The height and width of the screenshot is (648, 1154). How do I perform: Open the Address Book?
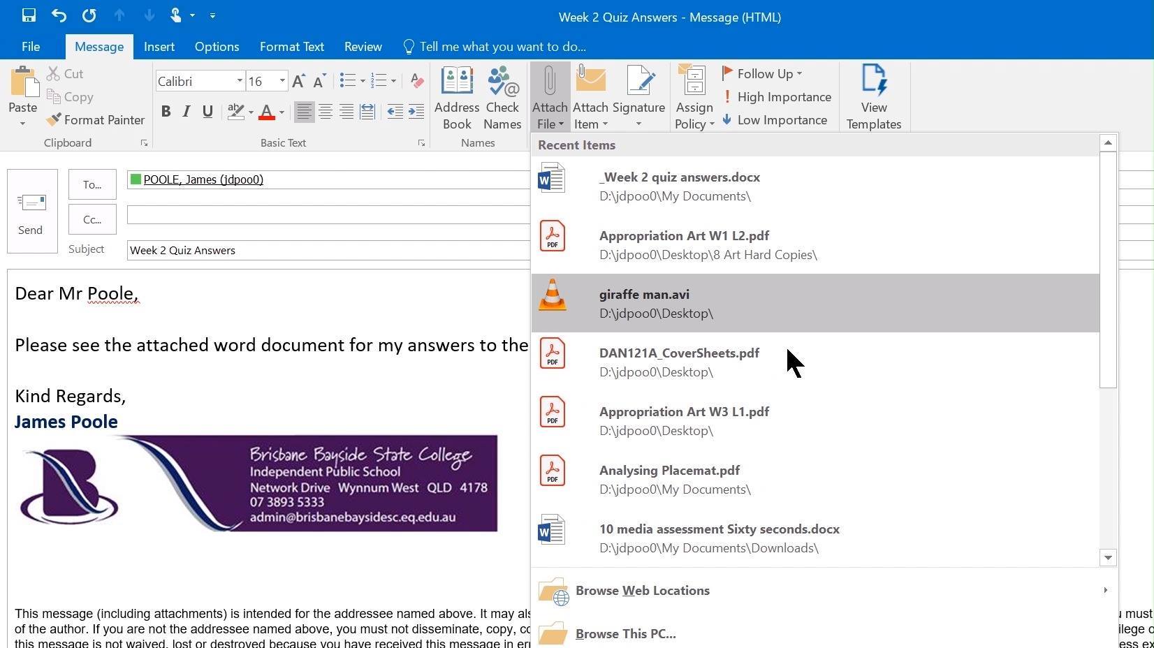[457, 98]
